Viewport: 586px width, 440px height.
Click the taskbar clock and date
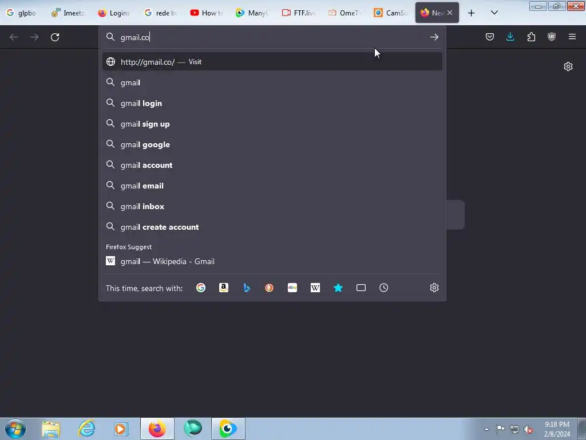pyautogui.click(x=557, y=429)
